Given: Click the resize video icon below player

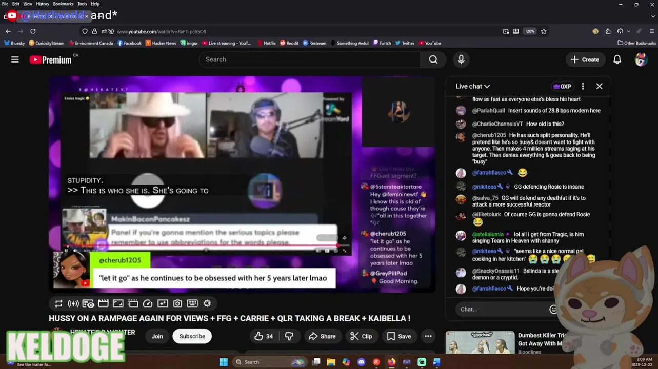Looking at the screenshot, I should [x=118, y=303].
